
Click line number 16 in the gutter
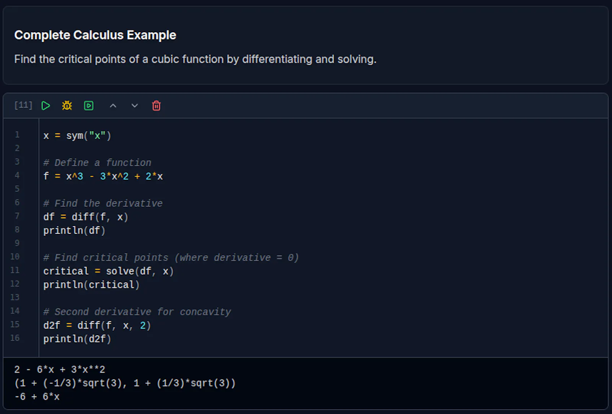(x=15, y=338)
